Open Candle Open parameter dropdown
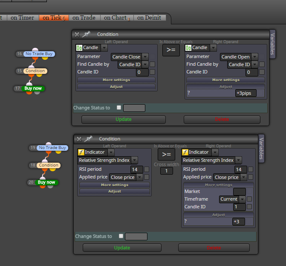Screen dimensions: 286x266 point(255,57)
